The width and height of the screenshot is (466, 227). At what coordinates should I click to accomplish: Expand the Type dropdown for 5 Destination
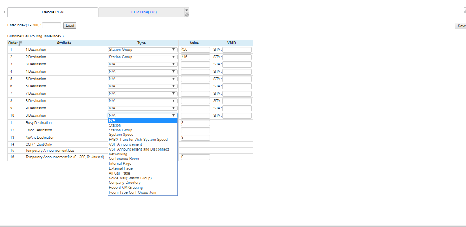(142, 79)
